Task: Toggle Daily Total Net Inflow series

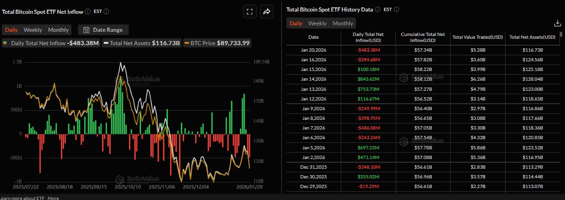Action: (x=51, y=43)
